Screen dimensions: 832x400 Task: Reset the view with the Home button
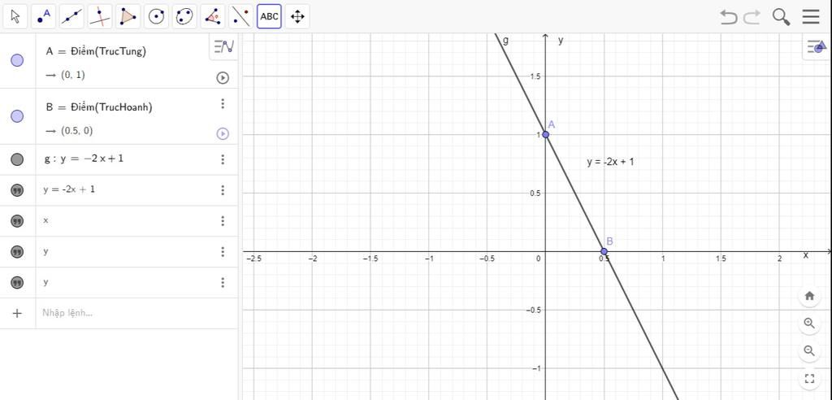[x=810, y=296]
